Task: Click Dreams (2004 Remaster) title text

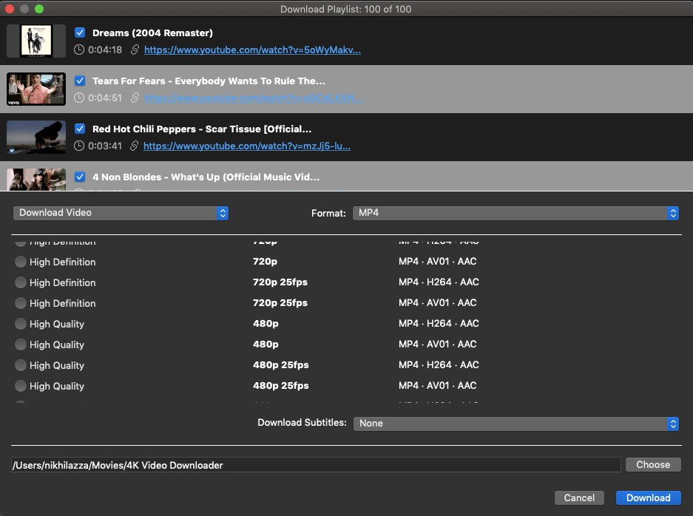Action: [x=152, y=33]
